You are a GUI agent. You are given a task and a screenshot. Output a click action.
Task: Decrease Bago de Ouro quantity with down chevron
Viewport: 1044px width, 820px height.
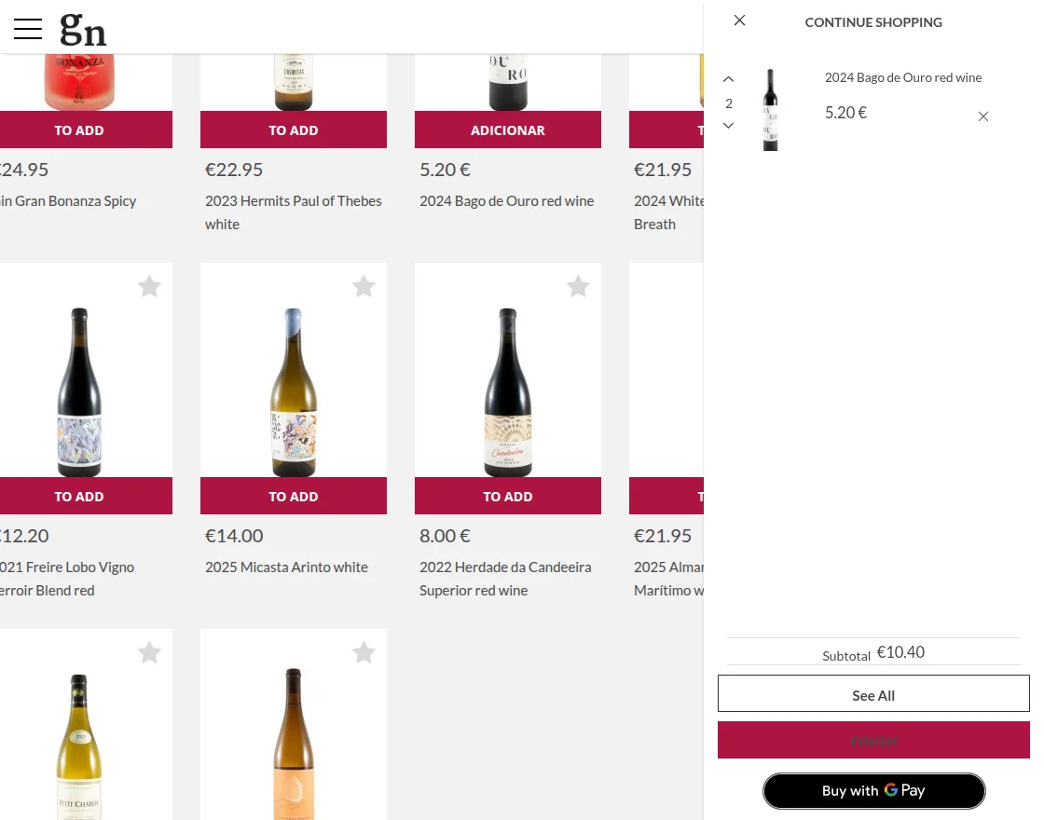[x=728, y=125]
